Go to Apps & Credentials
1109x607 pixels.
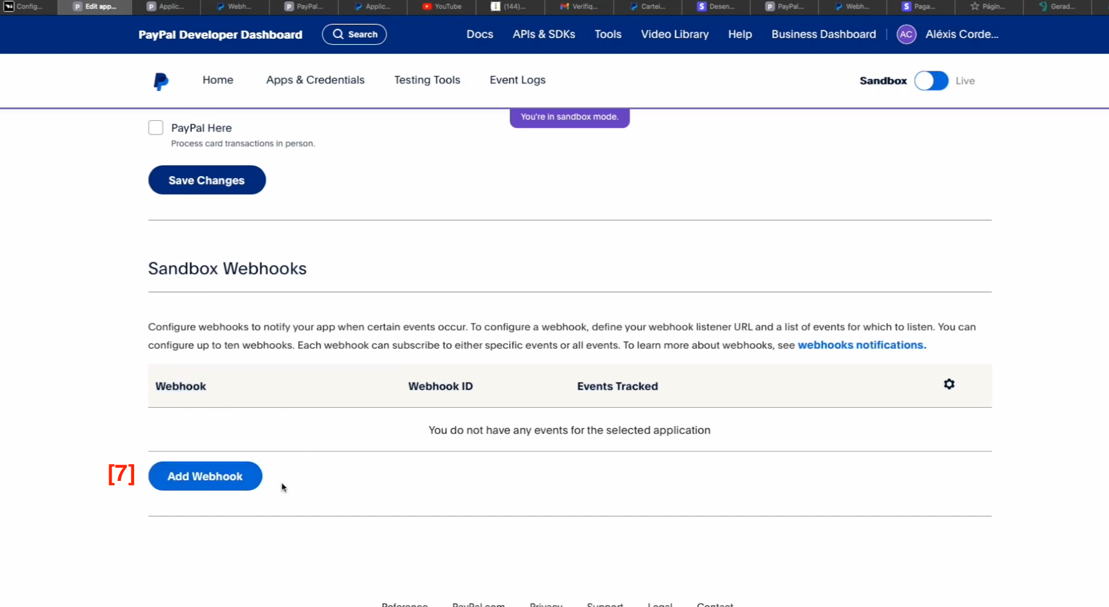coord(315,80)
